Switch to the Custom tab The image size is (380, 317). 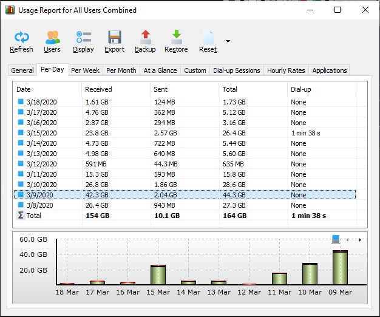point(195,70)
